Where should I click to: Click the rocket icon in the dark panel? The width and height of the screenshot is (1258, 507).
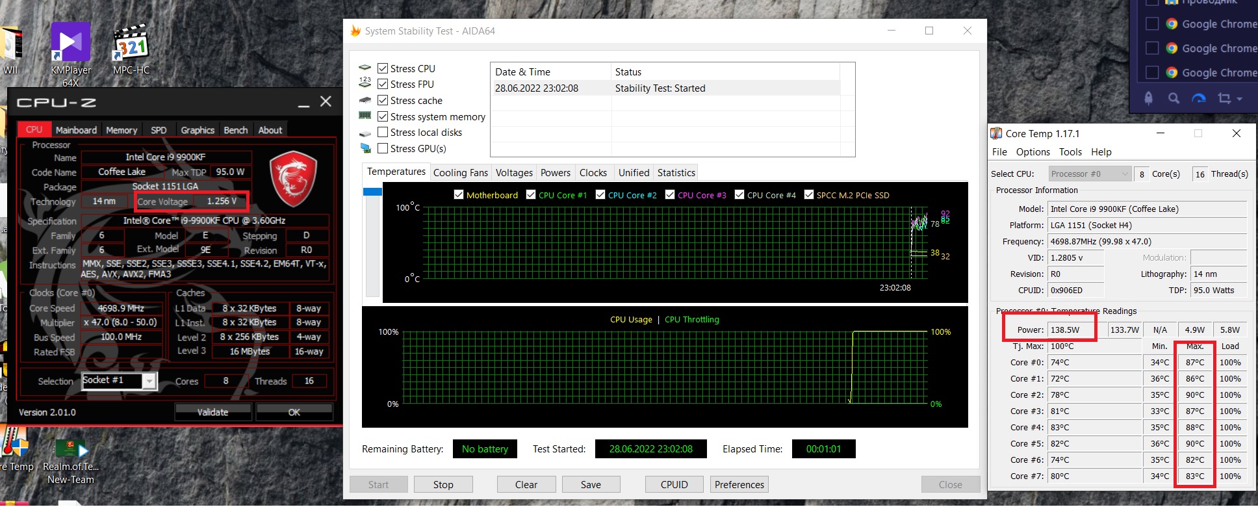(1148, 98)
